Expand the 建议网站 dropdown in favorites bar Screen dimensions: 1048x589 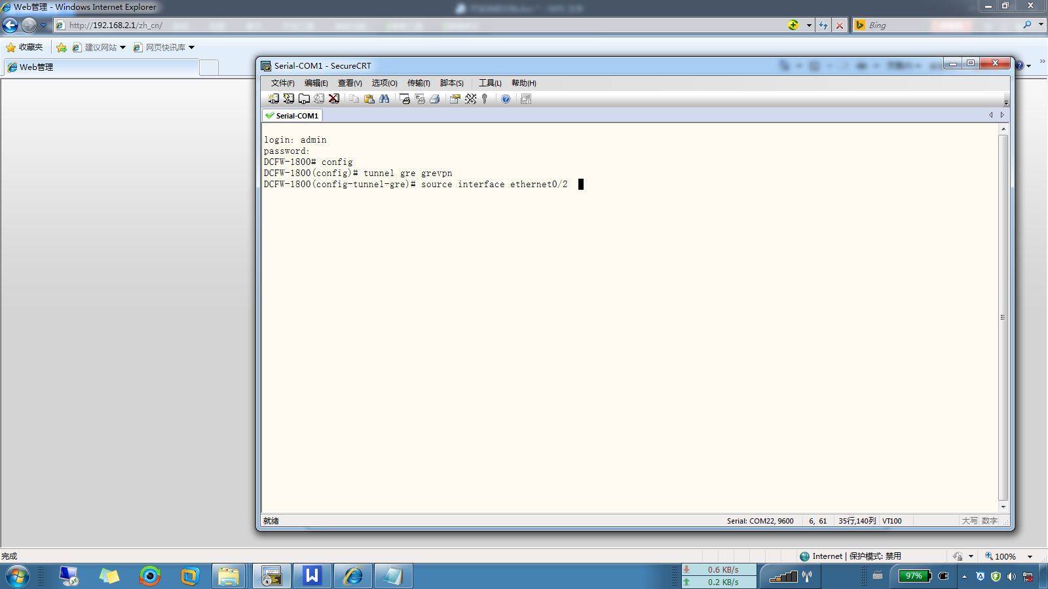pyautogui.click(x=122, y=47)
